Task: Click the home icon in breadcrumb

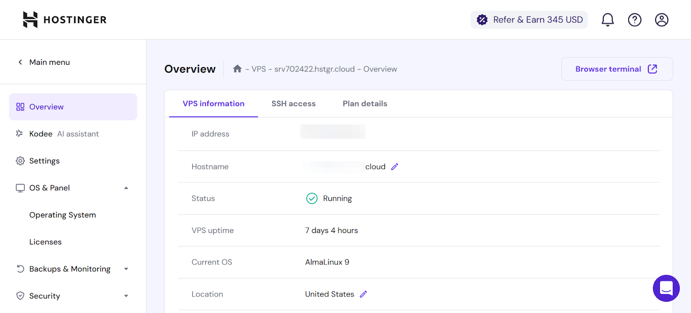Action: point(237,69)
